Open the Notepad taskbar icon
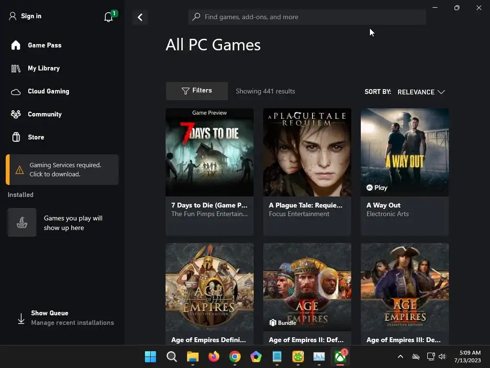The width and height of the screenshot is (490, 368). [x=277, y=356]
